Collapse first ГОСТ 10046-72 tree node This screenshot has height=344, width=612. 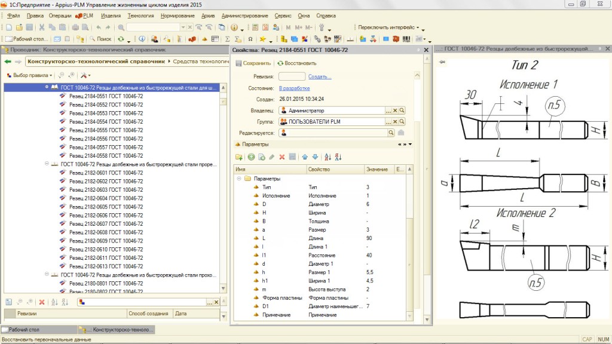[x=47, y=87]
